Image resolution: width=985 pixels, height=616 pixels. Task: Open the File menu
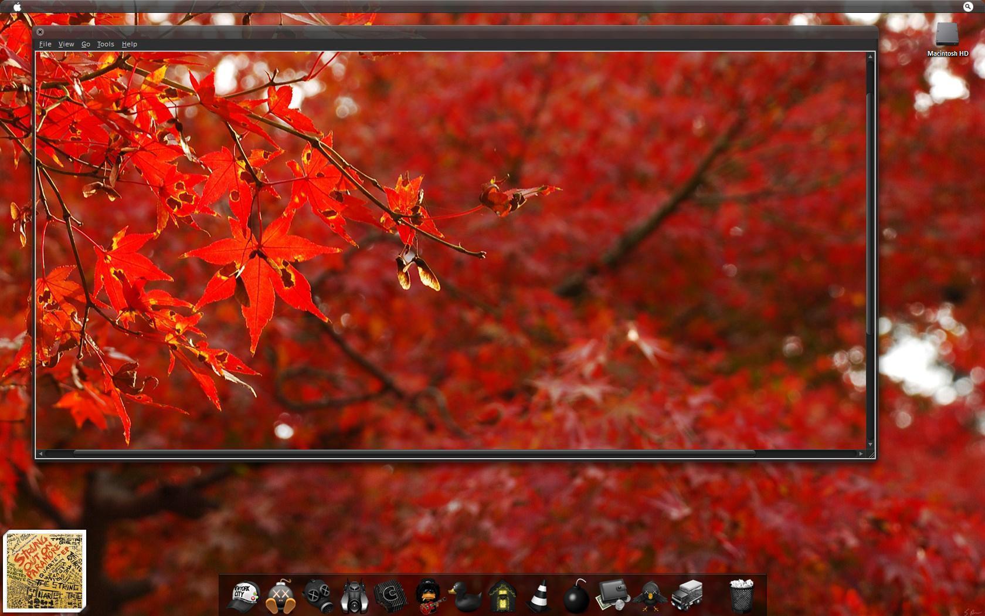click(45, 44)
